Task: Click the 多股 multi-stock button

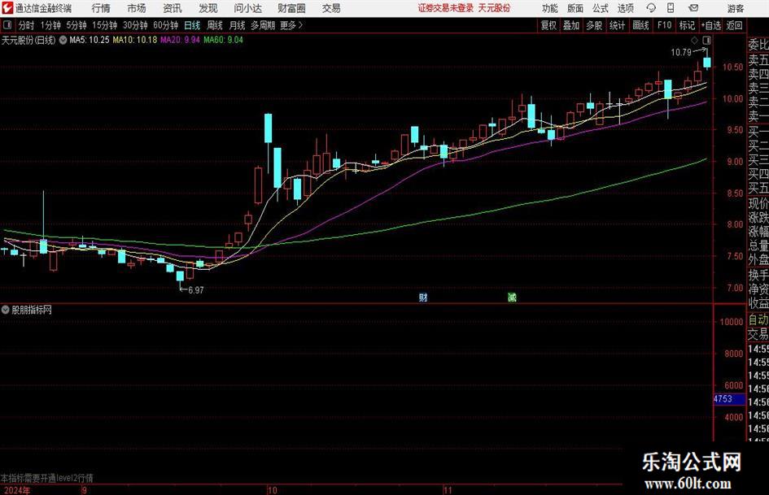Action: (594, 25)
